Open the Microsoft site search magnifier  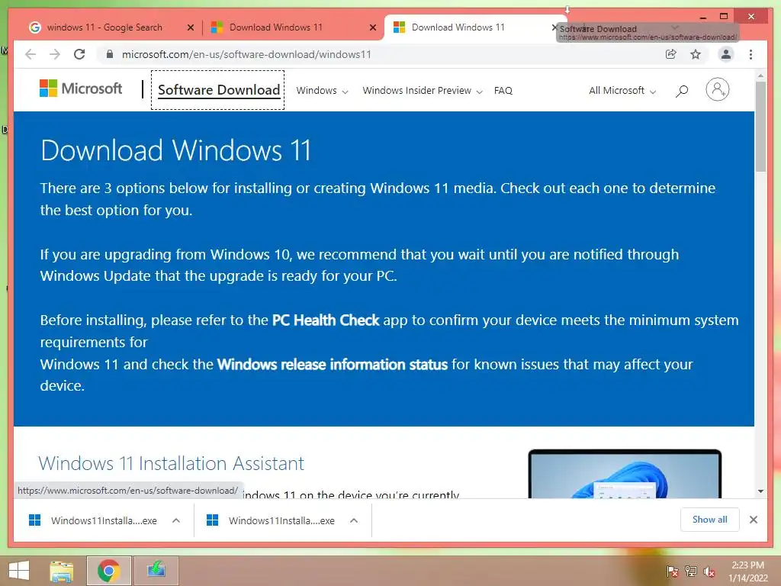(x=681, y=91)
